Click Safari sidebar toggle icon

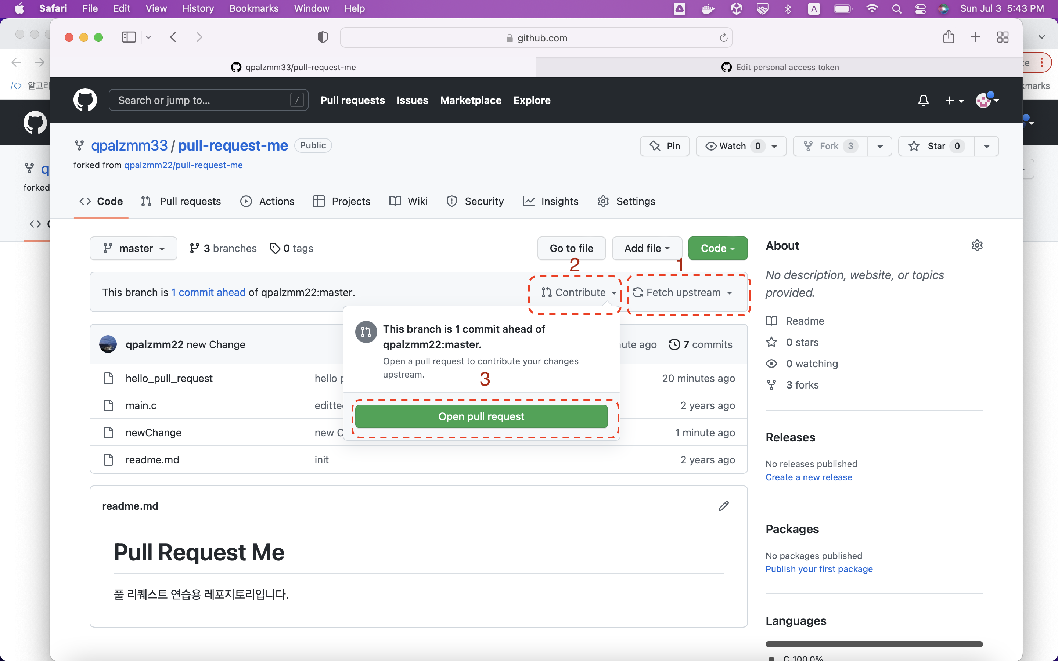pyautogui.click(x=129, y=37)
